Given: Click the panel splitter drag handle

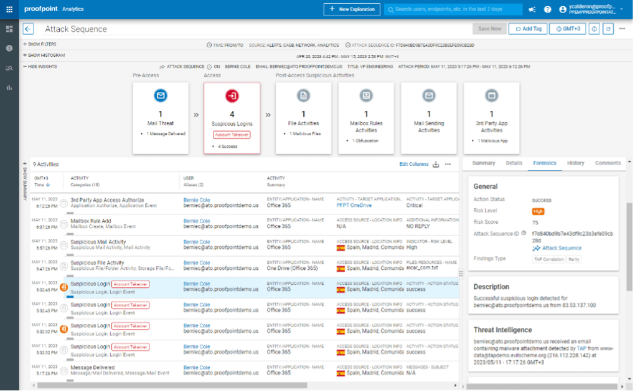Looking at the screenshot, I should (x=461, y=274).
